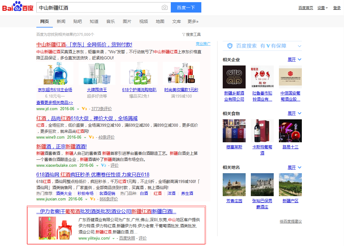Expand the 相关地名 section

click(295, 167)
